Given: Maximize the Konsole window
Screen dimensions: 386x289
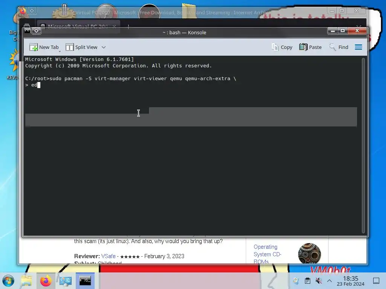Looking at the screenshot, I should pos(342,31).
